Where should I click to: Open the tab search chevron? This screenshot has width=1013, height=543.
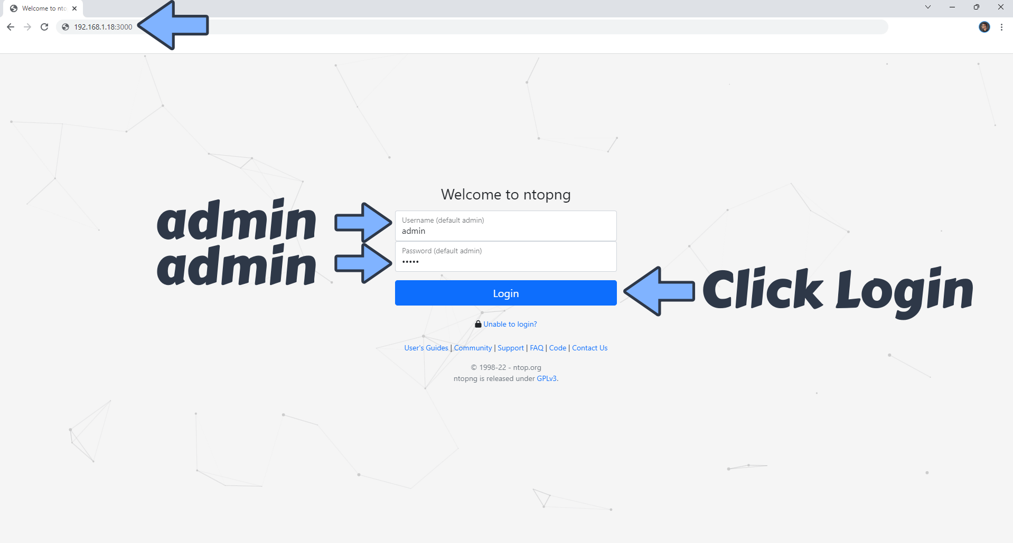[x=927, y=7]
